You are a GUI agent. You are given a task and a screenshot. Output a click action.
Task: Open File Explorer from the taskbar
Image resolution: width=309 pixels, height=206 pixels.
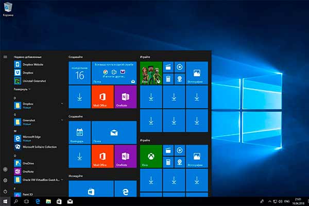point(48,201)
